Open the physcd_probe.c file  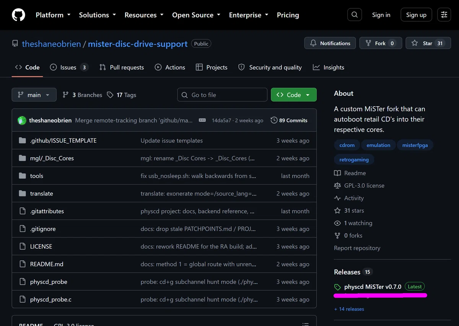pos(50,299)
